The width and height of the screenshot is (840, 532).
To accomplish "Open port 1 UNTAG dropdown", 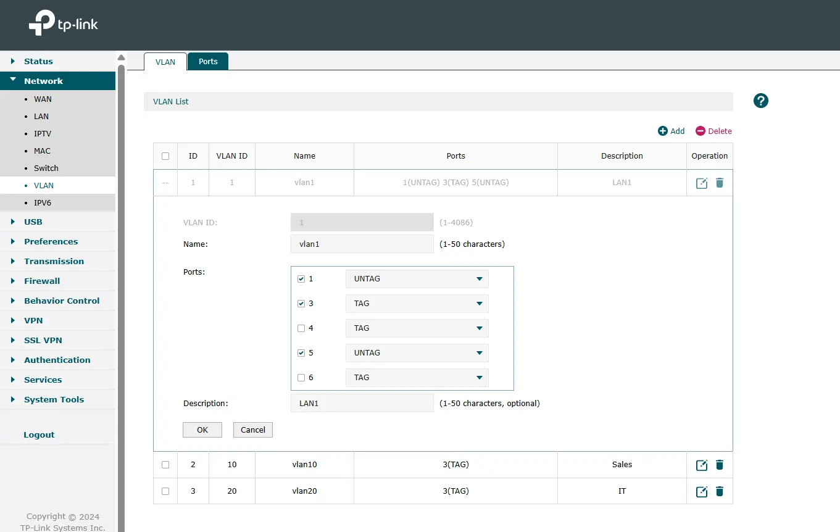I will [x=417, y=279].
